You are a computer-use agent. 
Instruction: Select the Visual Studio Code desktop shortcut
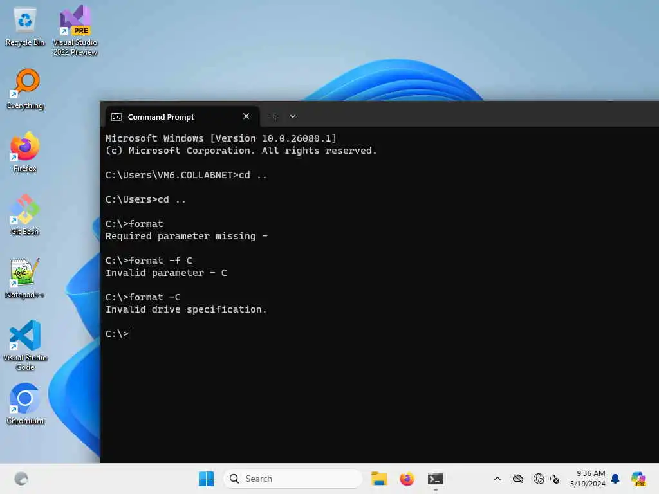(25, 345)
